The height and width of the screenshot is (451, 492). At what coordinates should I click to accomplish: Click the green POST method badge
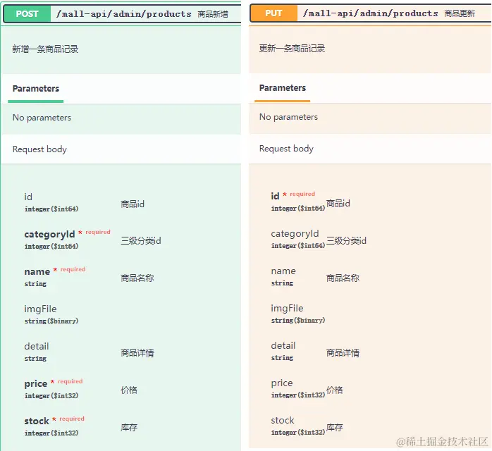point(27,14)
